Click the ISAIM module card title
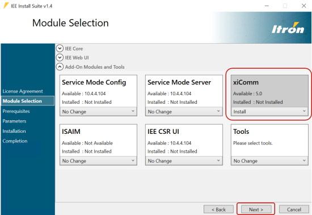The width and height of the screenshot is (312, 215). click(x=71, y=132)
